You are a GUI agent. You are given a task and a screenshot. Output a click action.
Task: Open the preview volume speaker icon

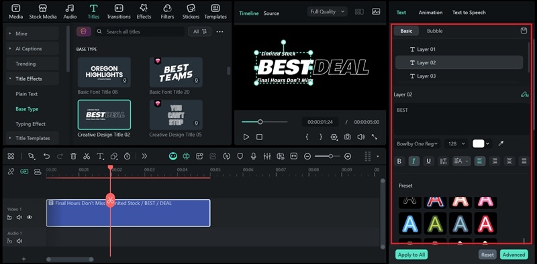[360, 137]
